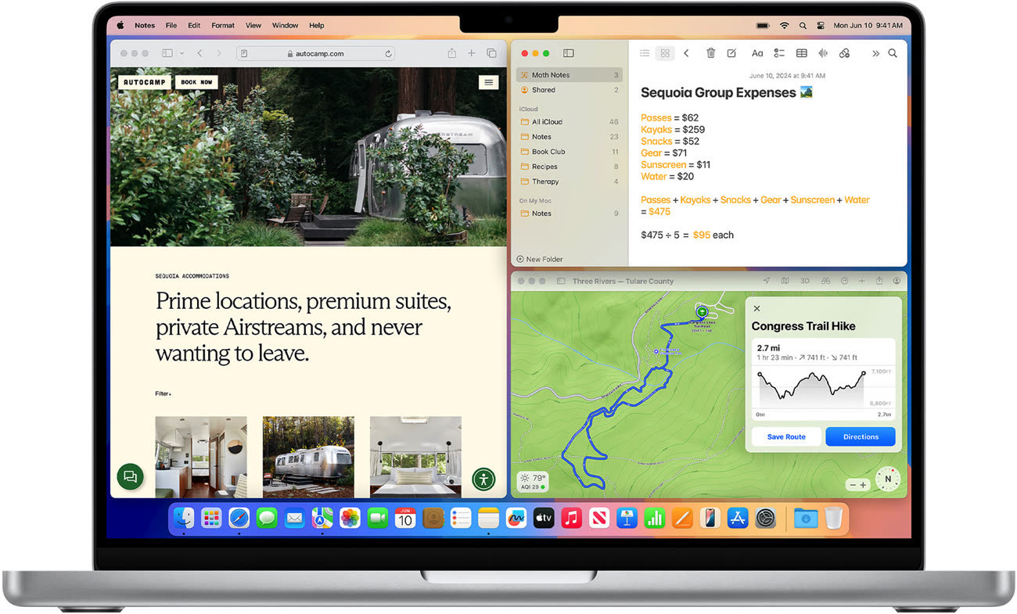The width and height of the screenshot is (1017, 614).
Task: Click the audio recording waveform icon
Action: tap(822, 53)
